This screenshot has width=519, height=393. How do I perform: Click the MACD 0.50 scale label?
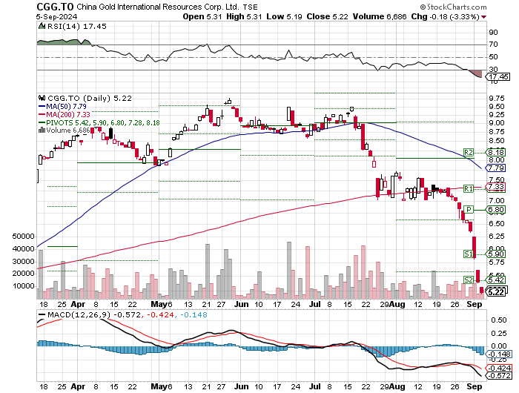499,320
